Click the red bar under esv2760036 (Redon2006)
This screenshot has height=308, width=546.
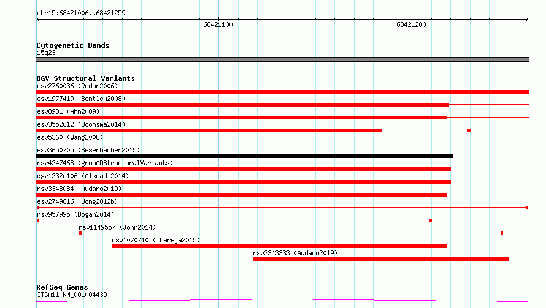click(282, 92)
